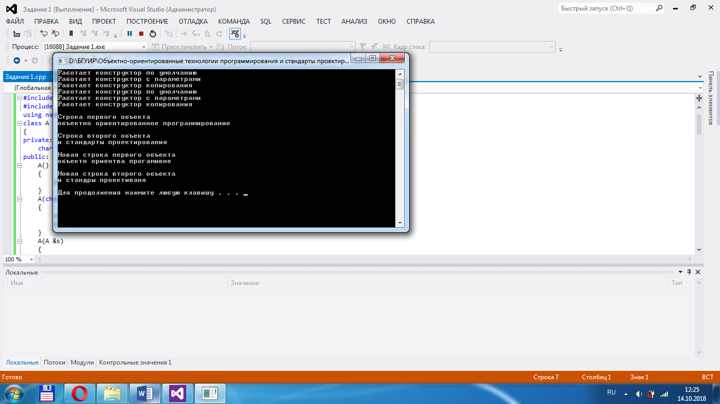Image resolution: width=720 pixels, height=404 pixels.
Task: Restart the debug session
Action: pyautogui.click(x=153, y=34)
